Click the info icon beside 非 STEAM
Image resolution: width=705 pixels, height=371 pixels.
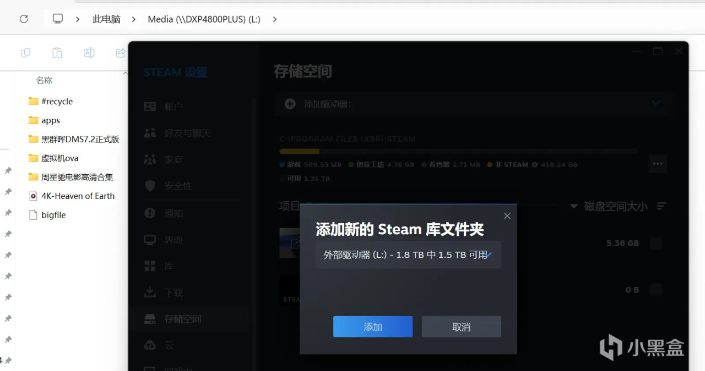[534, 164]
